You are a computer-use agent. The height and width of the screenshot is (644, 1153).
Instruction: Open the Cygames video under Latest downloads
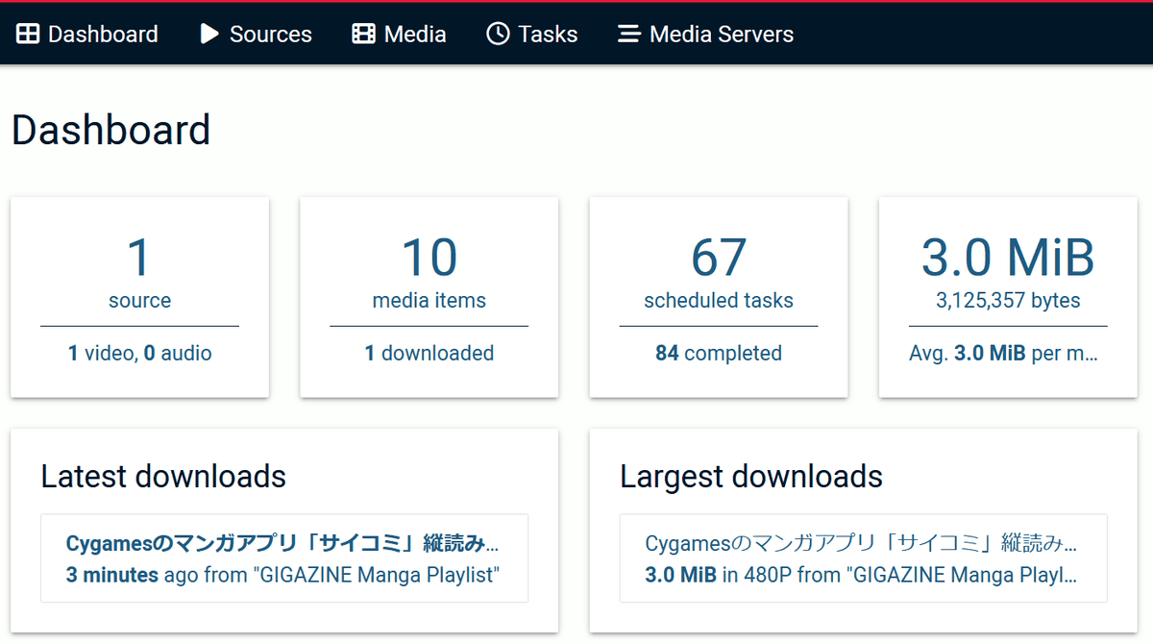tap(282, 544)
